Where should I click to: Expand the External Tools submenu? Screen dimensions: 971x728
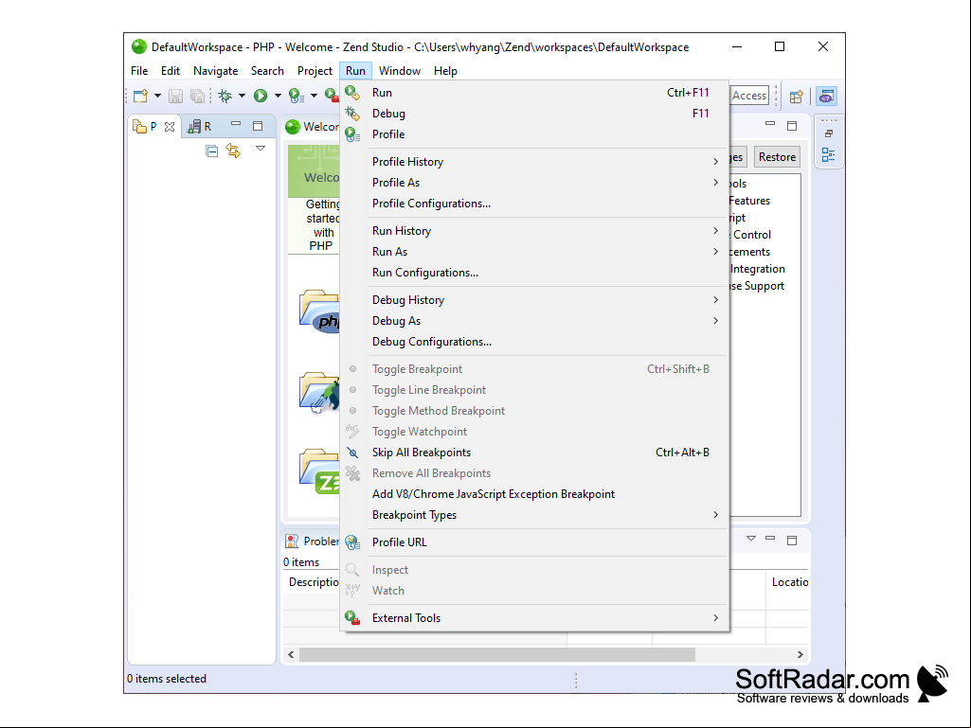click(x=533, y=618)
